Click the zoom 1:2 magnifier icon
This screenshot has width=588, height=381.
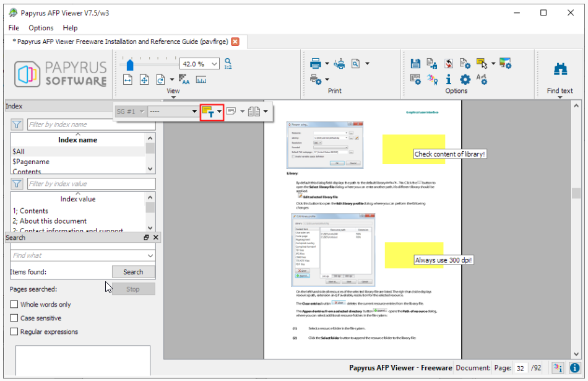coord(228,63)
